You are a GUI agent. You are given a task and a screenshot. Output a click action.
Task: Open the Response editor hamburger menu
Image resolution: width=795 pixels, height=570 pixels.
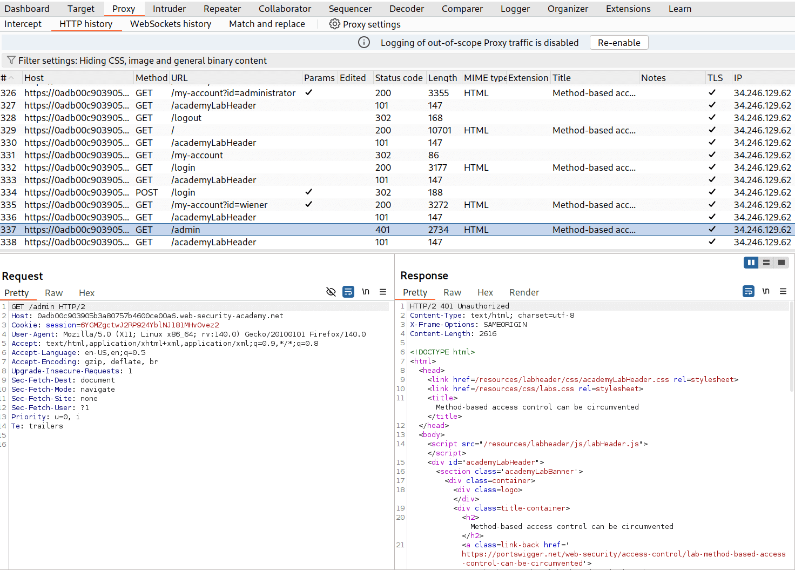point(783,291)
